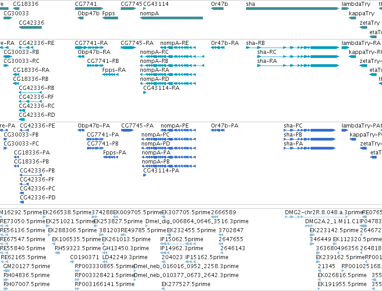
Task: Click the nompA gene label
Action: coord(149,13)
